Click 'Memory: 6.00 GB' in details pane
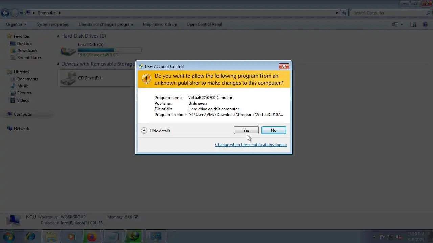 tap(123, 217)
